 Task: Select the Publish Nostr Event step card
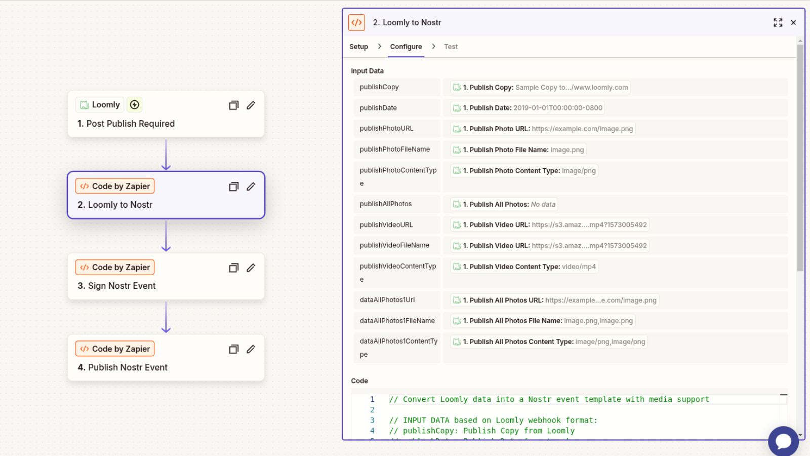click(166, 358)
